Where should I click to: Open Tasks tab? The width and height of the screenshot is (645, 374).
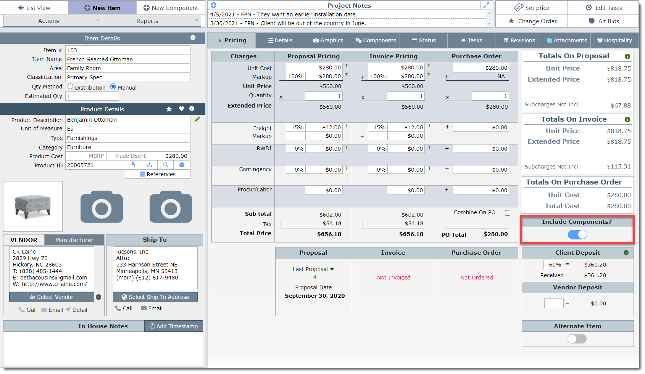471,40
